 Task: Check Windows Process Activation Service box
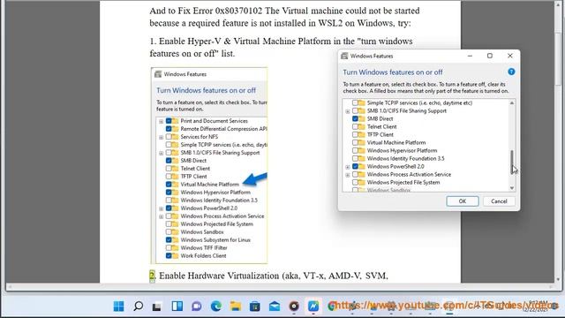coord(355,174)
